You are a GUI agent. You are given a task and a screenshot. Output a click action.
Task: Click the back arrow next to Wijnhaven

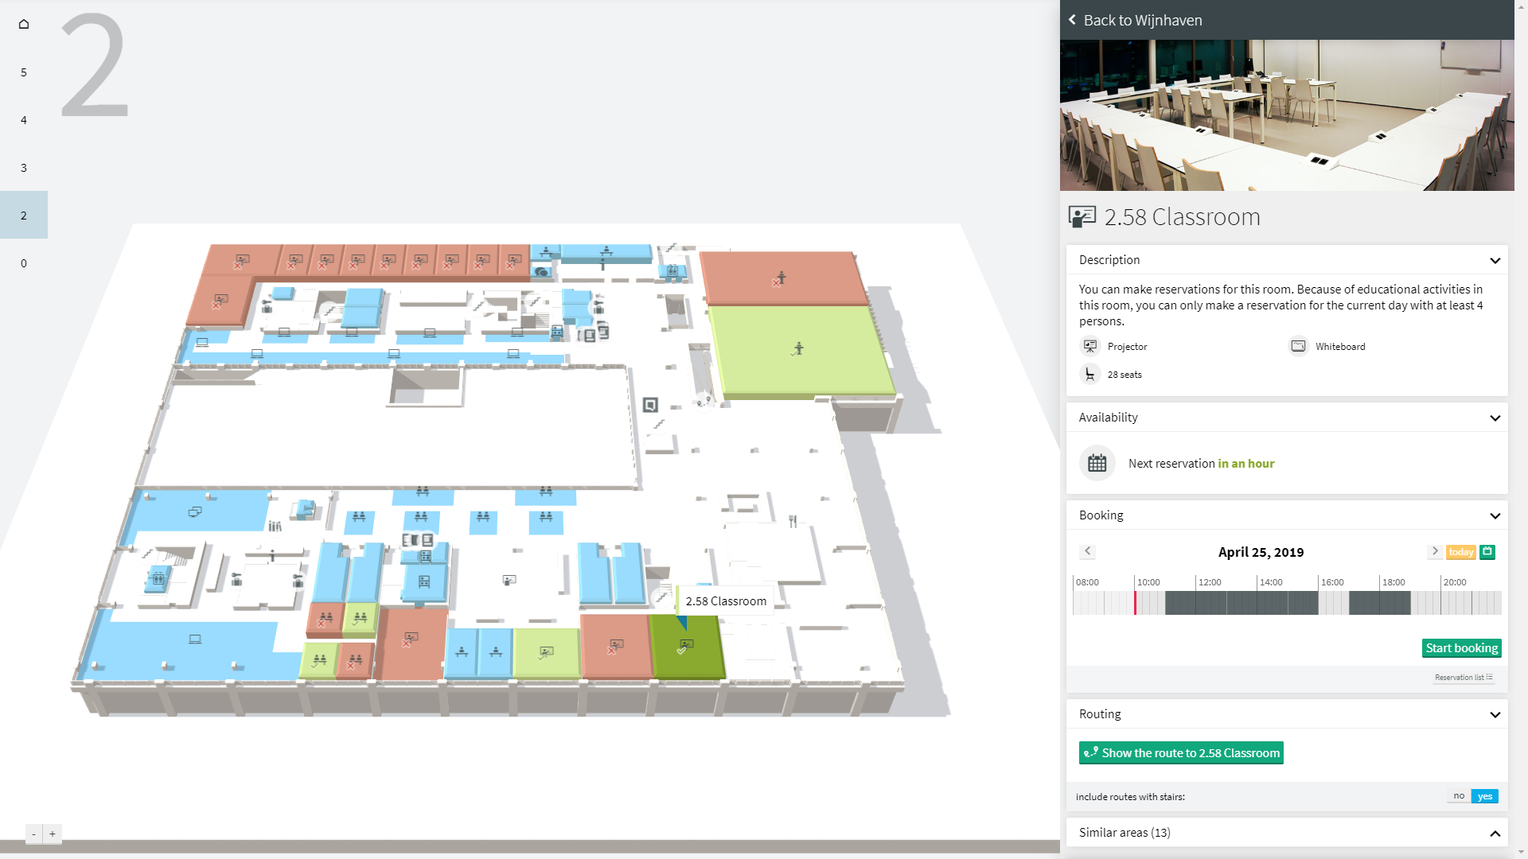point(1072,20)
